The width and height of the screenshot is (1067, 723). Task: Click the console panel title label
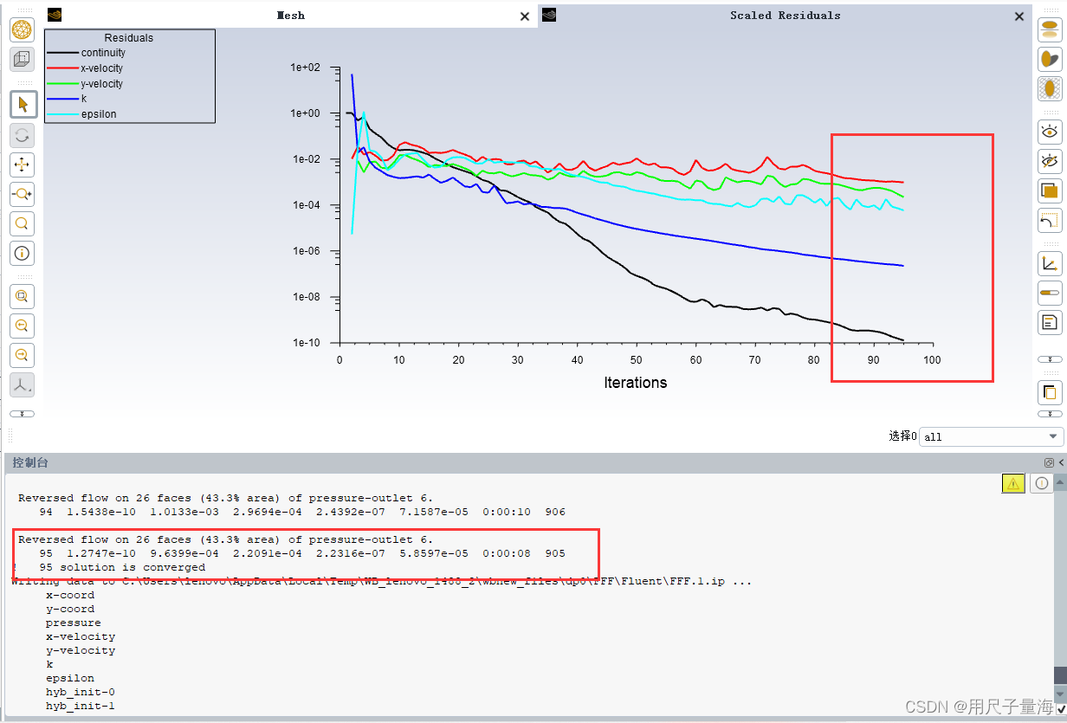tap(30, 463)
